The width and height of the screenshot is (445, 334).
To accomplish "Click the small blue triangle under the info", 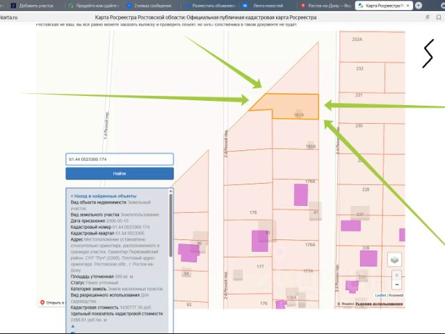I will (x=72, y=326).
